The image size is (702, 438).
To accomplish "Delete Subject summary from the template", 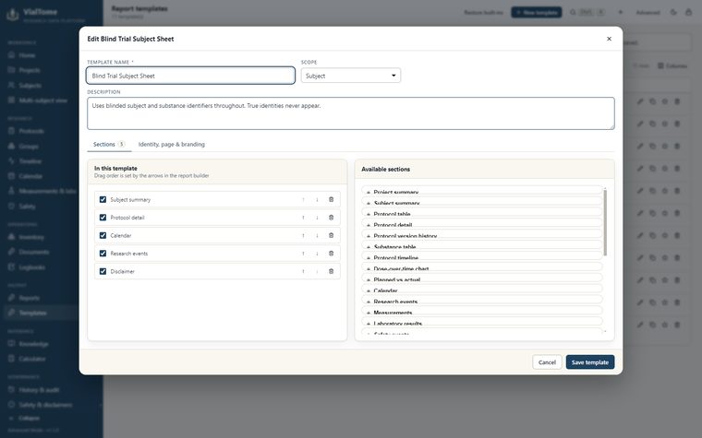I will coord(332,200).
